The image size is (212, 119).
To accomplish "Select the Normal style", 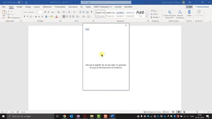I will click(x=100, y=14).
